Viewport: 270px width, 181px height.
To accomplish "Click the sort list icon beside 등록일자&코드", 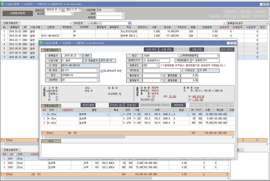I will coord(225,23).
